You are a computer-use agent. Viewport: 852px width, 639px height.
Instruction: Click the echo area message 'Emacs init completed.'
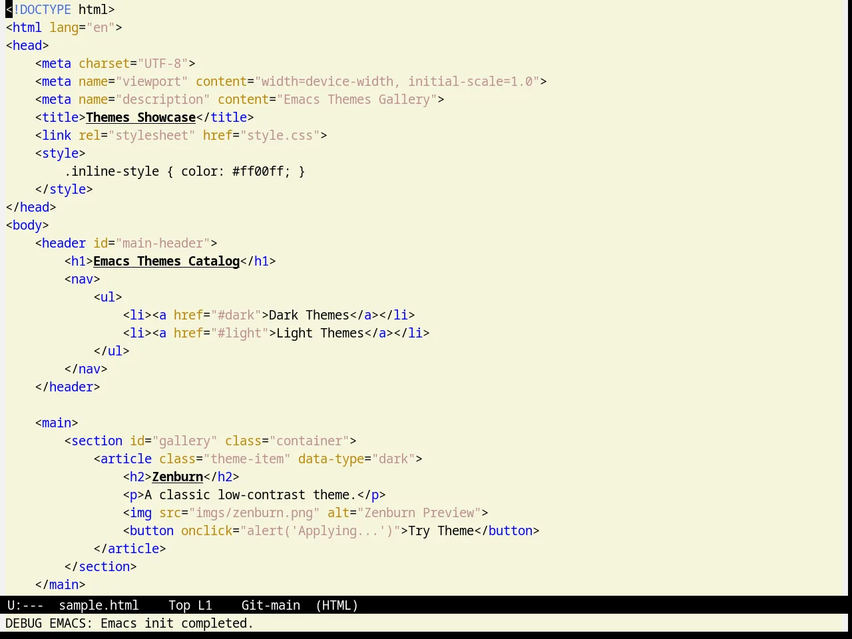177,623
